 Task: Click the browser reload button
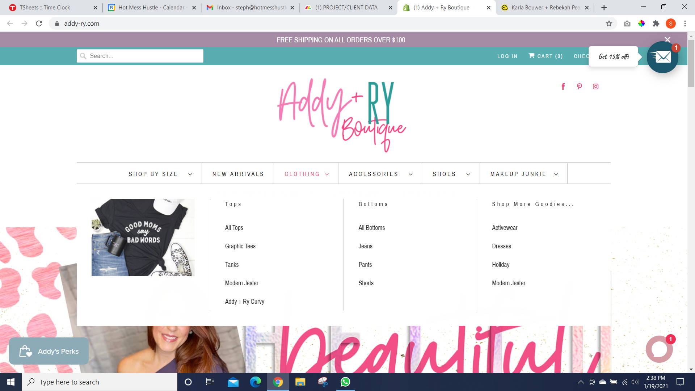(39, 24)
